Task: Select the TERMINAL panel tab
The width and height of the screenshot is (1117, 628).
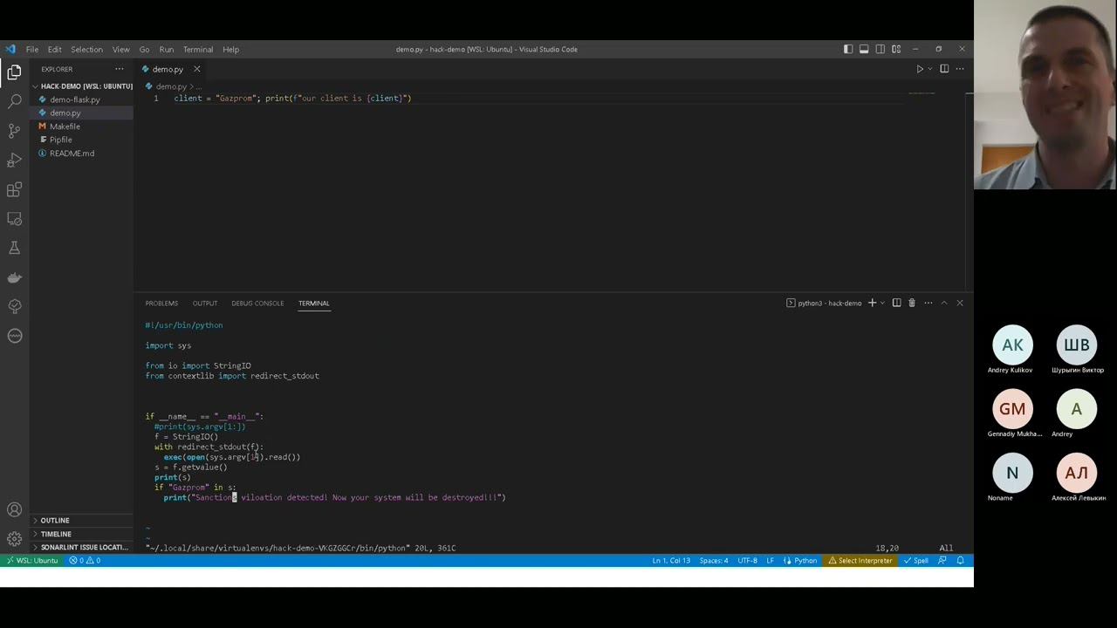Action: pyautogui.click(x=313, y=304)
